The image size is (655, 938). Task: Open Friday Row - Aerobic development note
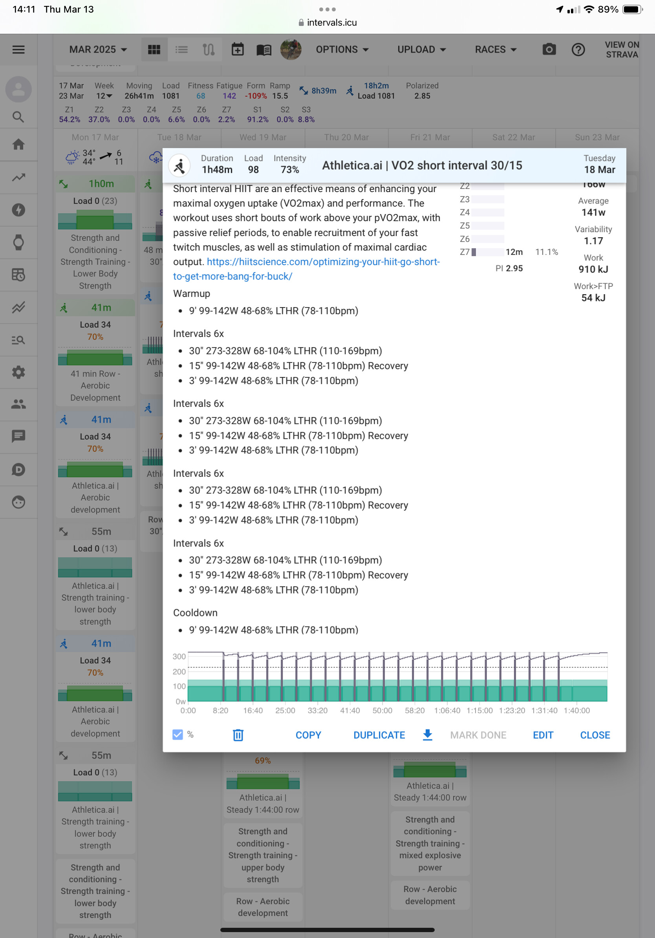coord(430,895)
